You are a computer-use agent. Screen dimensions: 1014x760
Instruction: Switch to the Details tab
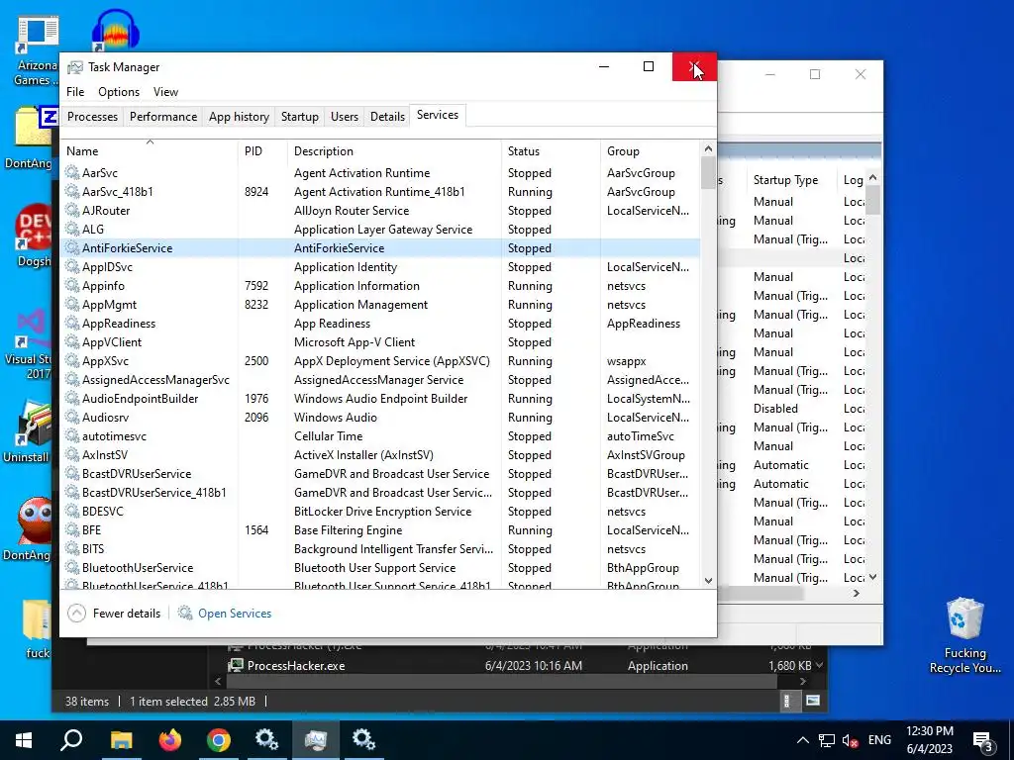(387, 117)
